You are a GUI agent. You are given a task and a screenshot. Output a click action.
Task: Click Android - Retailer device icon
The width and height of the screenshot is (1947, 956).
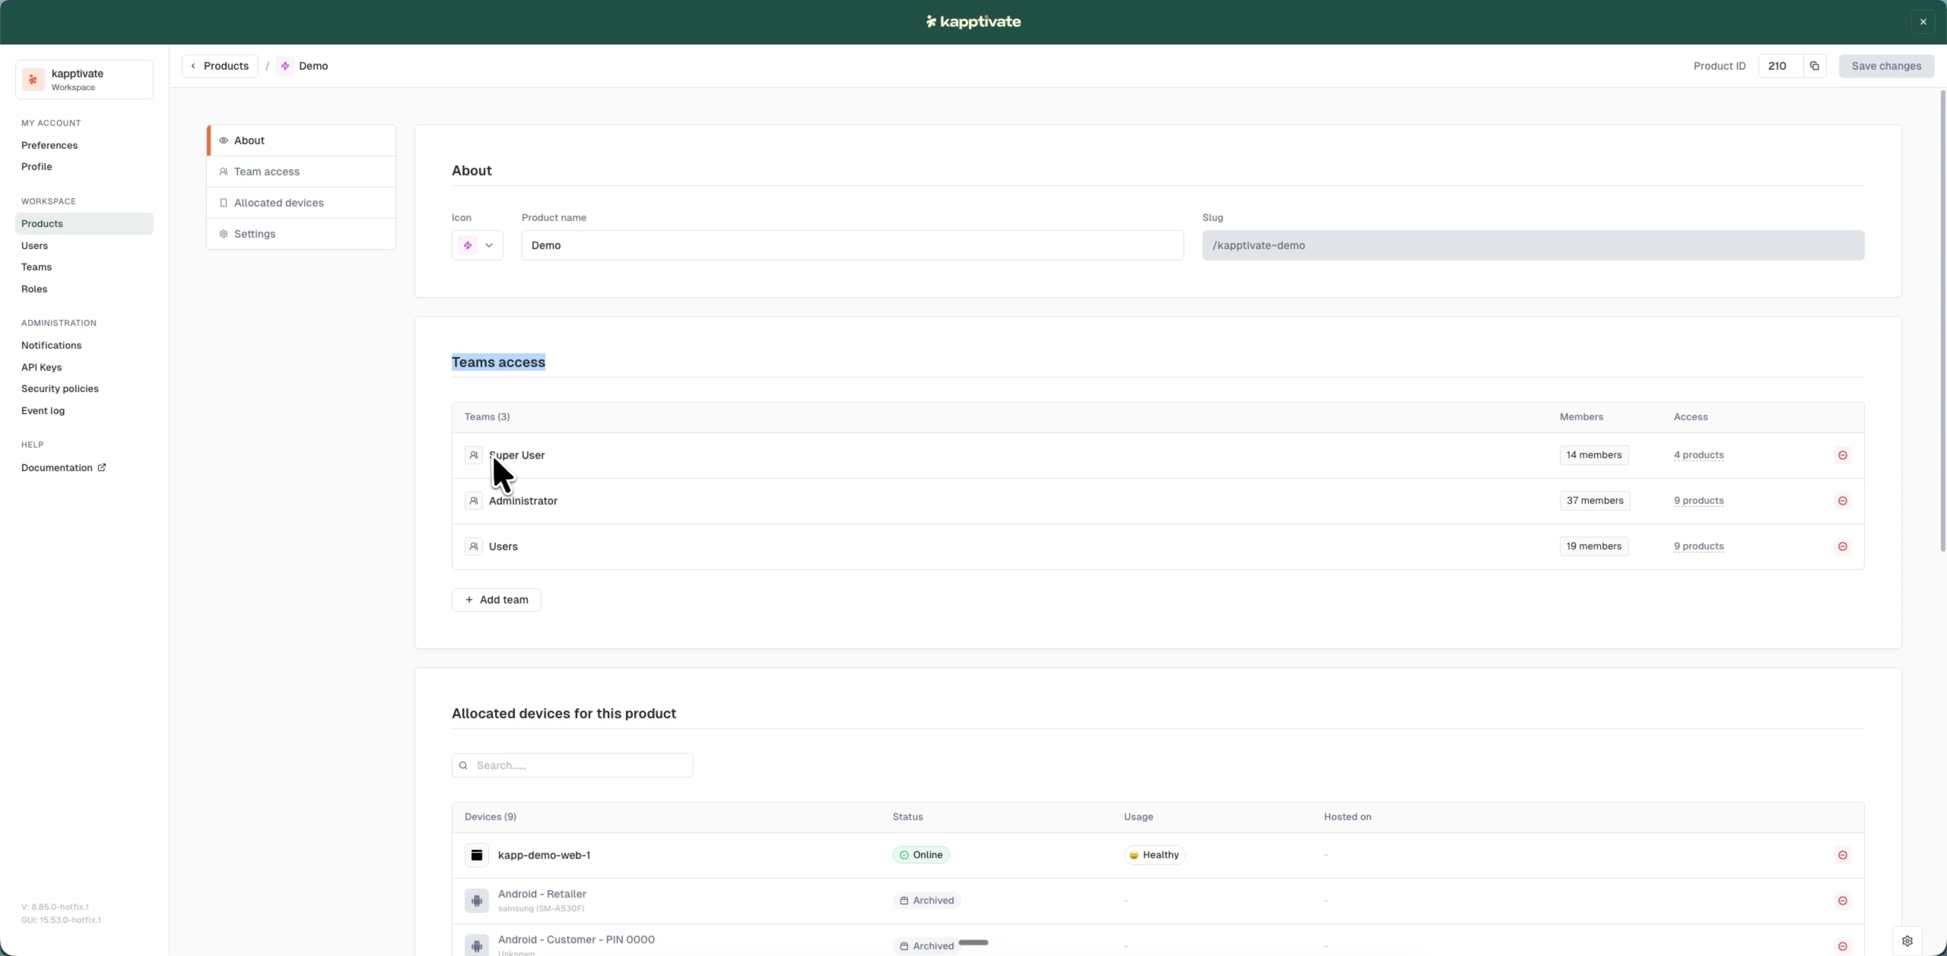pos(477,900)
